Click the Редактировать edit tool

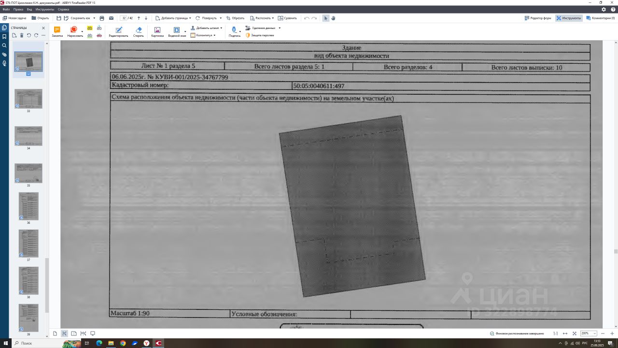tap(118, 32)
